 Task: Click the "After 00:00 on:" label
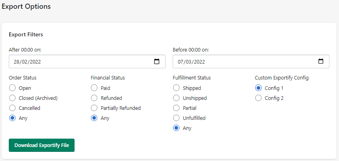pyautogui.click(x=25, y=50)
